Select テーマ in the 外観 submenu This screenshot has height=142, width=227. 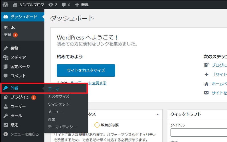(53, 89)
